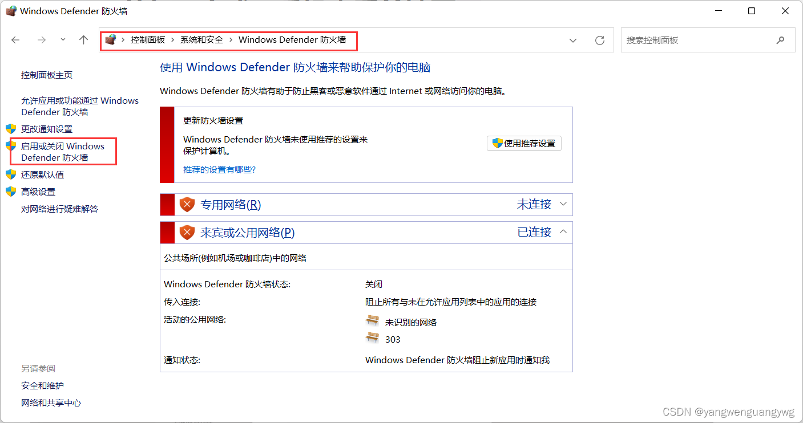Minimize the Windows Defender 防火墙 window
The image size is (803, 423).
719,11
